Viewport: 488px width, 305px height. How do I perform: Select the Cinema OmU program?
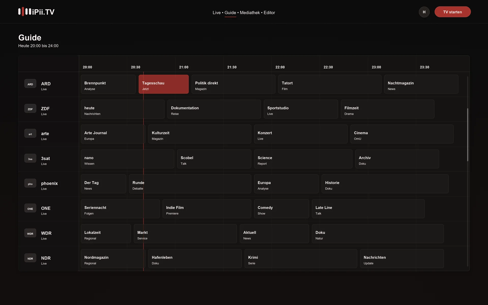(402, 134)
